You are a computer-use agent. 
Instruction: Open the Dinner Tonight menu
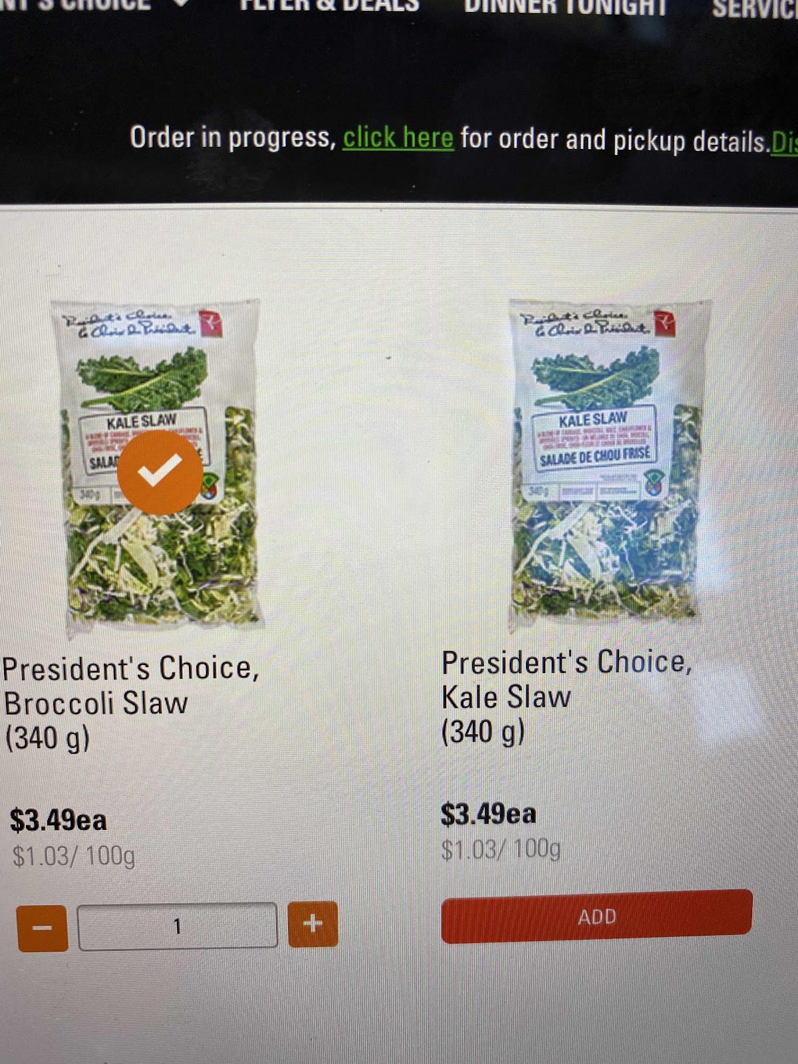565,7
